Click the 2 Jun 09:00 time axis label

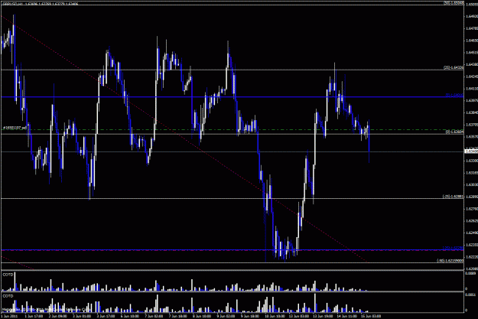click(x=57, y=316)
